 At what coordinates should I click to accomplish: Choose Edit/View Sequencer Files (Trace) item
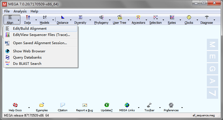point(41,35)
